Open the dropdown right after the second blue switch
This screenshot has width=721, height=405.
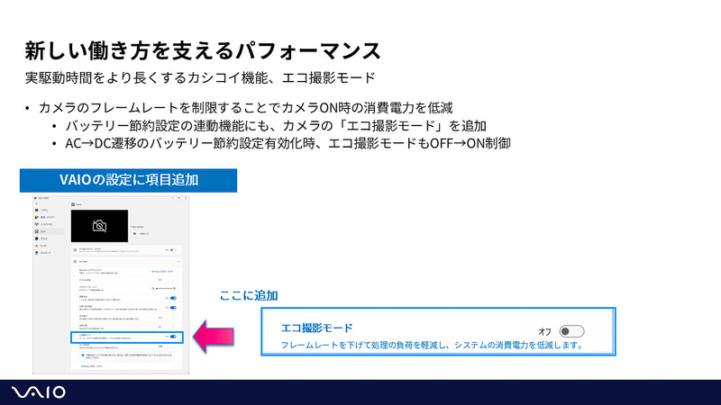tap(167, 318)
